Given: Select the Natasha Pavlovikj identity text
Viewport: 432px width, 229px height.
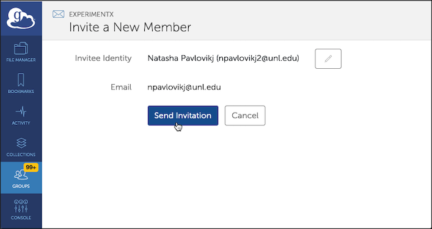Looking at the screenshot, I should point(223,58).
